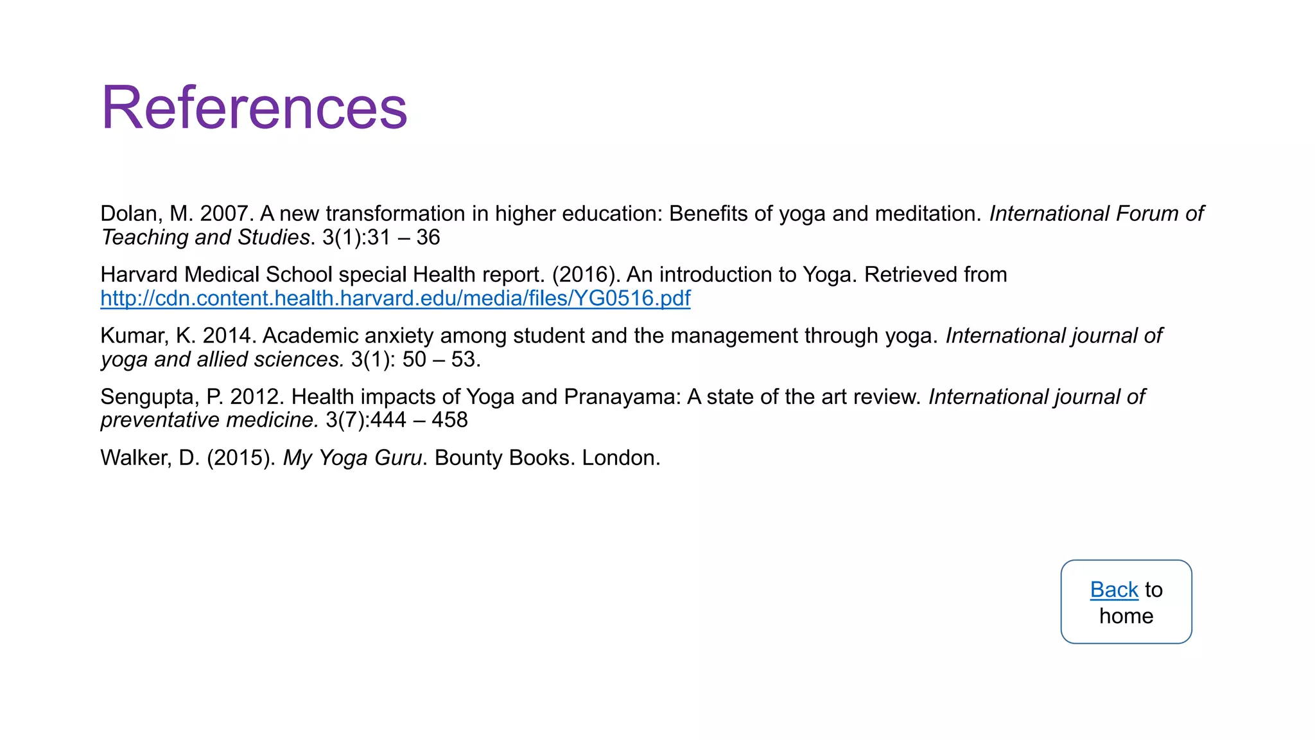Click the "References" slide title
Image resolution: width=1315 pixels, height=740 pixels.
(x=254, y=107)
